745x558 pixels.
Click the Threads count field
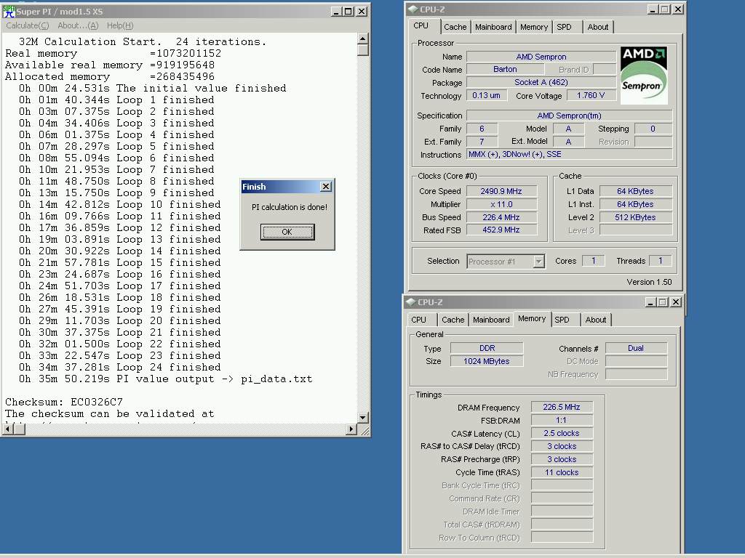pos(661,261)
